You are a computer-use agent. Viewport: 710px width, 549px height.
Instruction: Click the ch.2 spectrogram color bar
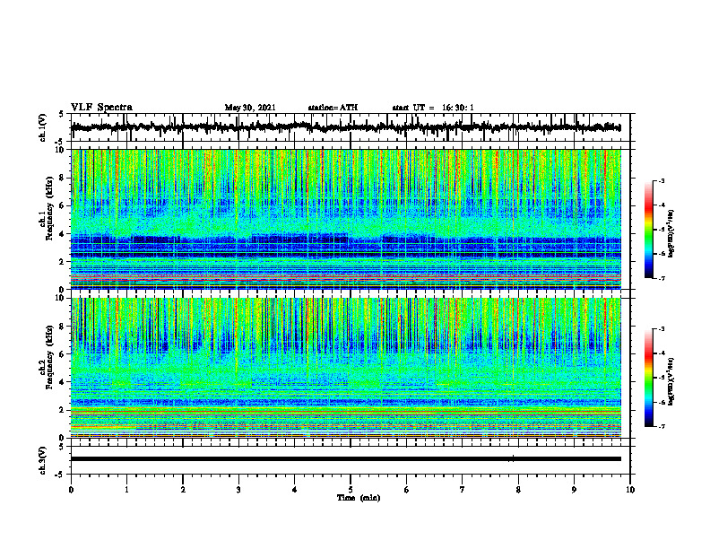click(x=649, y=378)
